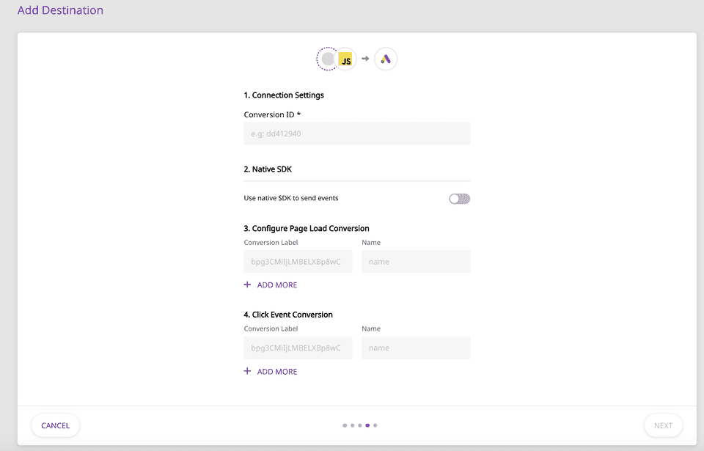Click the plus icon under Page Load Conversion
The height and width of the screenshot is (451, 704).
247,285
